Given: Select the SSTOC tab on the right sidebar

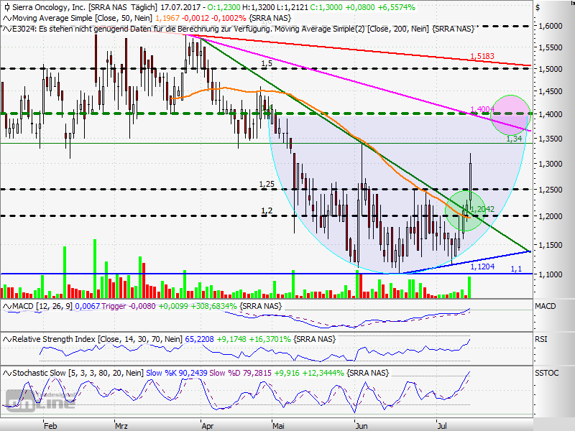Looking at the screenshot, I should tap(548, 373).
